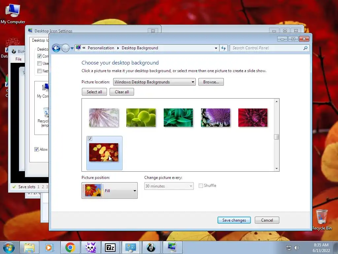Click the search magnifier icon
Image resolution: width=338 pixels, height=254 pixels.
[x=305, y=48]
